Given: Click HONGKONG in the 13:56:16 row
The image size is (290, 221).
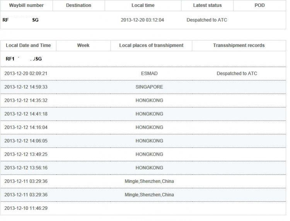Looking at the screenshot, I should [149, 168].
